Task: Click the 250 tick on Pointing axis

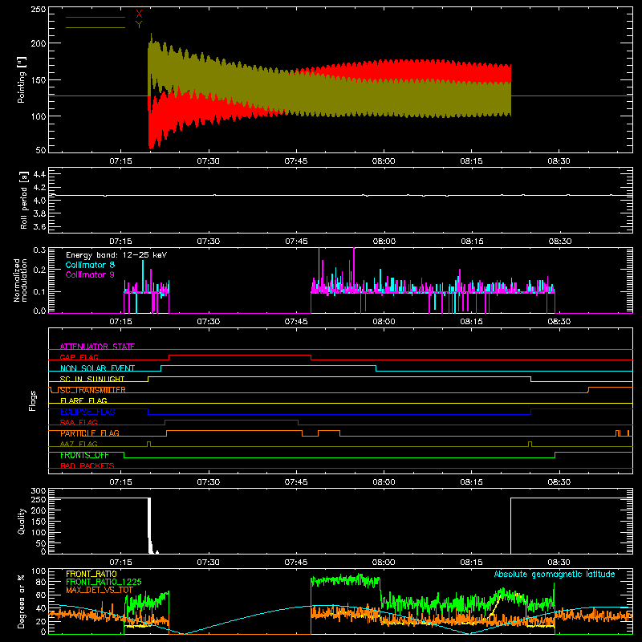Action: pos(39,9)
